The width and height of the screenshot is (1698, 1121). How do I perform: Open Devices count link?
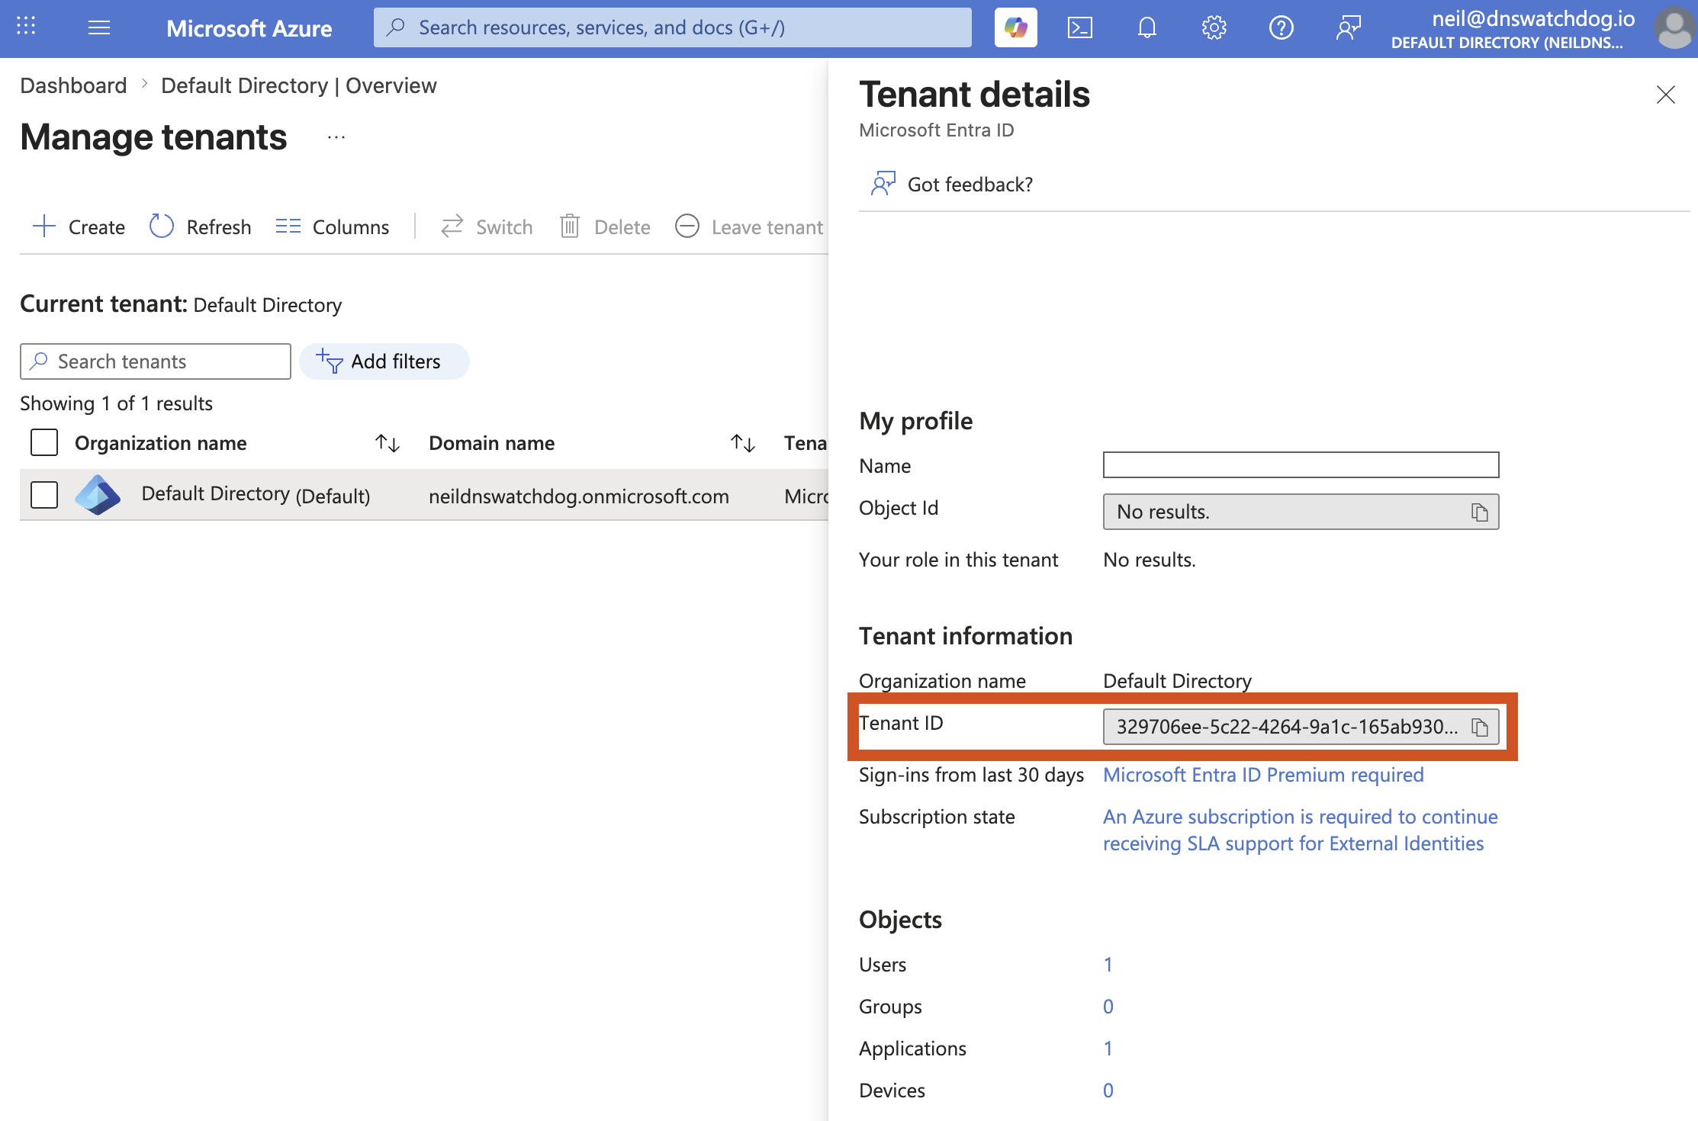point(1108,1090)
